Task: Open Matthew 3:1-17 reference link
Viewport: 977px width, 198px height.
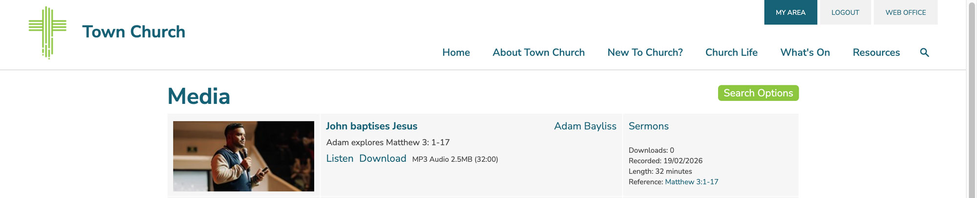Action: pos(691,182)
